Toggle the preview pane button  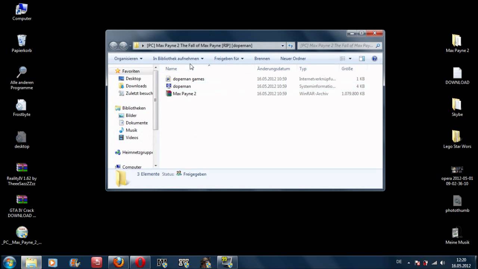tap(362, 59)
